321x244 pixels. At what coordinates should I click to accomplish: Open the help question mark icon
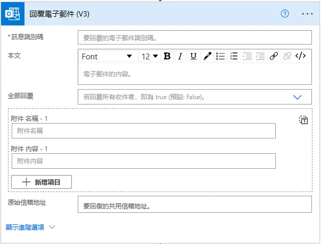point(285,14)
